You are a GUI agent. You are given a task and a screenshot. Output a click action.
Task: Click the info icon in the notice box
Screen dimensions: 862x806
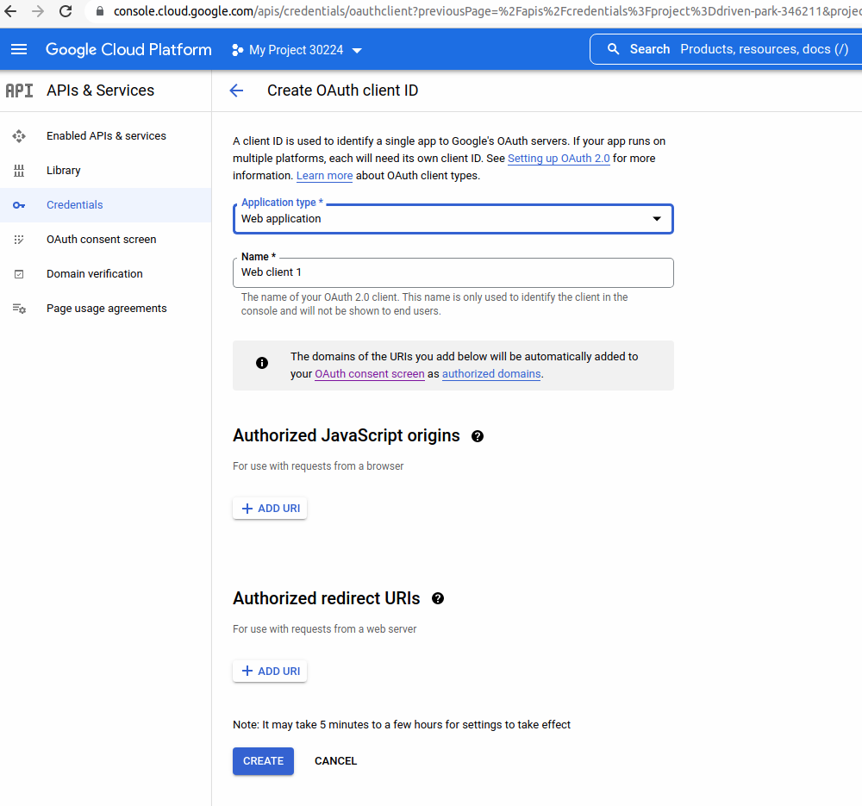pyautogui.click(x=262, y=363)
